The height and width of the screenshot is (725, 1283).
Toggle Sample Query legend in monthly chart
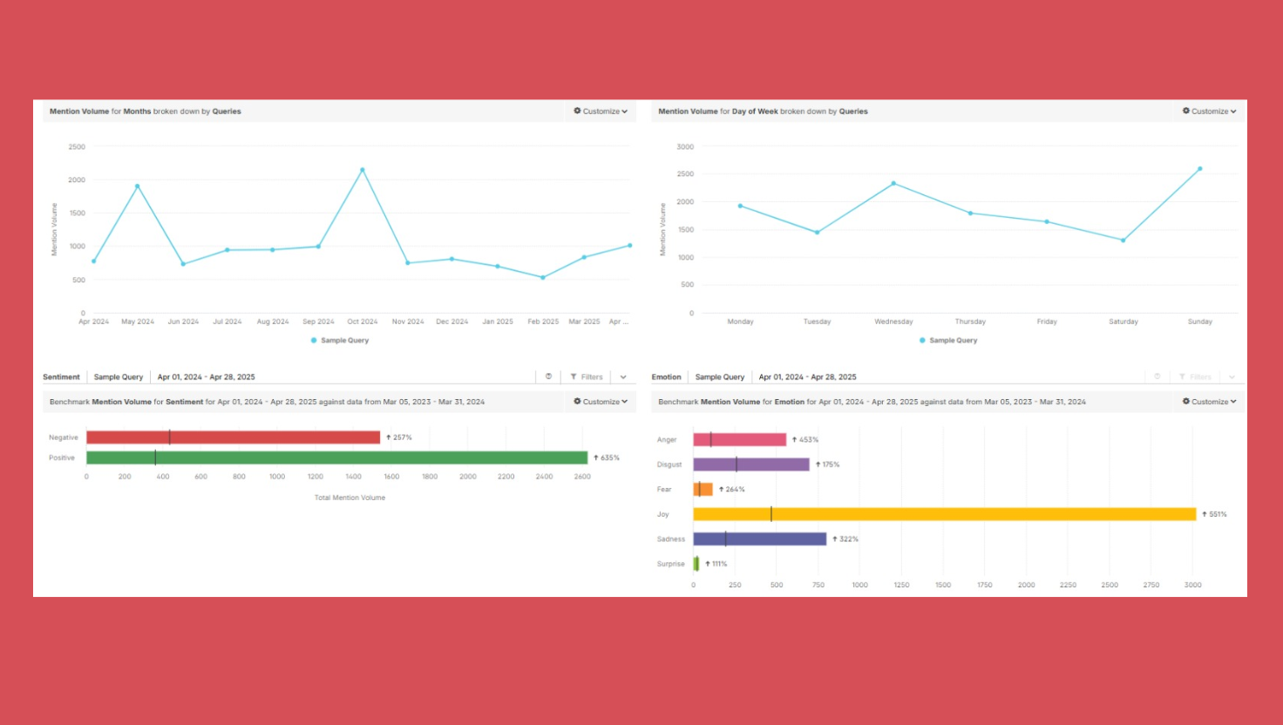(340, 341)
